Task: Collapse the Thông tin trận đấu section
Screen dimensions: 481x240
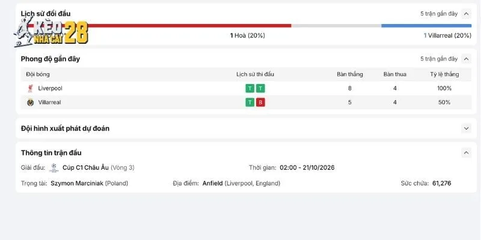Action: 467,152
